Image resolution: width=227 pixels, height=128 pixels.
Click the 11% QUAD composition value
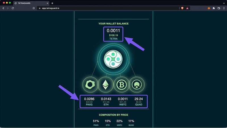[x=131, y=121]
